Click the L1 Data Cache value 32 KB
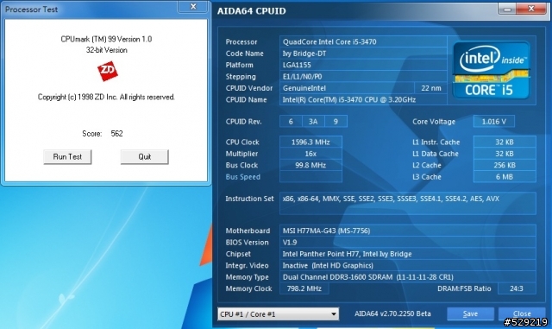This screenshot has height=329, width=552. [x=505, y=154]
